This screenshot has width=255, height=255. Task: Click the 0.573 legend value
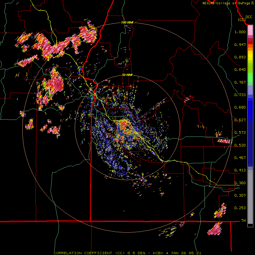[x=240, y=133]
